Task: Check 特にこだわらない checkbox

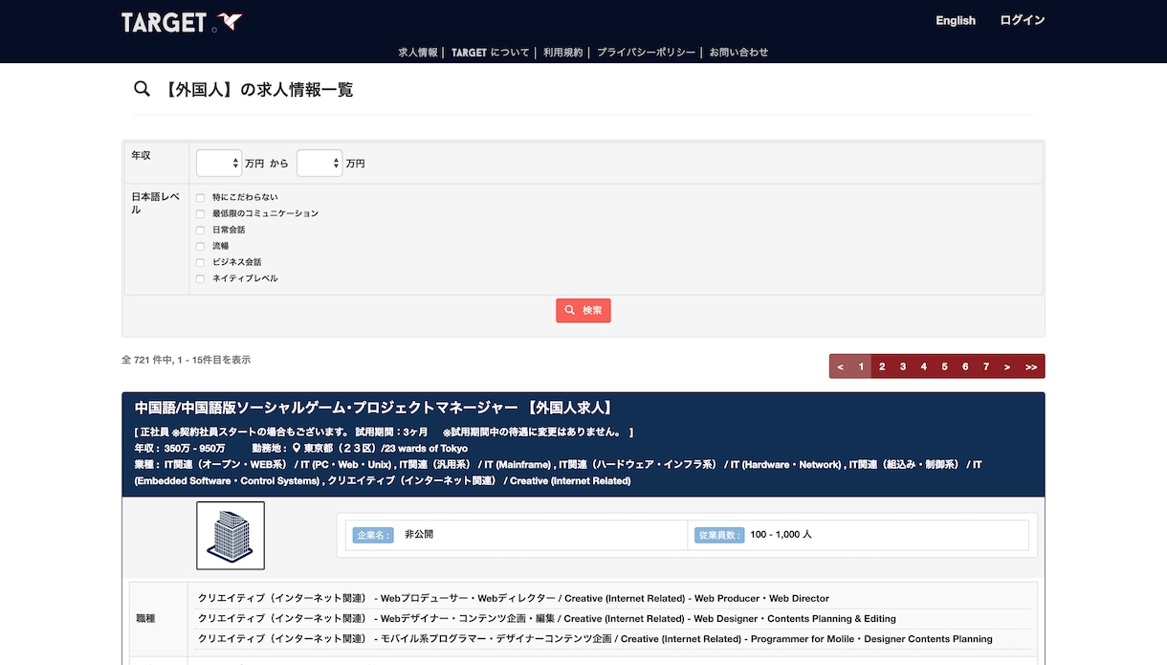Action: pyautogui.click(x=201, y=198)
